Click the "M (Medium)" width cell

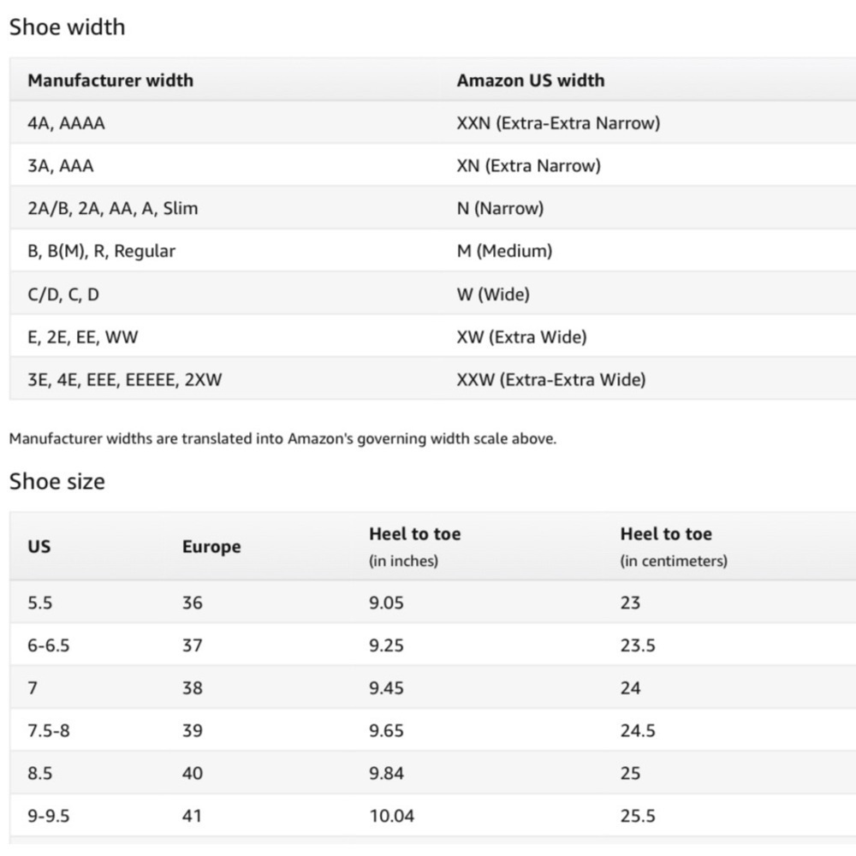coord(504,252)
